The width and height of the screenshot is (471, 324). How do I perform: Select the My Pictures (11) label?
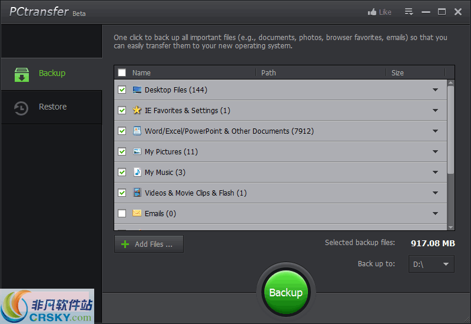pyautogui.click(x=171, y=152)
